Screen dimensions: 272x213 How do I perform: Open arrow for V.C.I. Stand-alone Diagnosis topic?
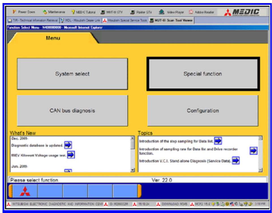[236, 161]
